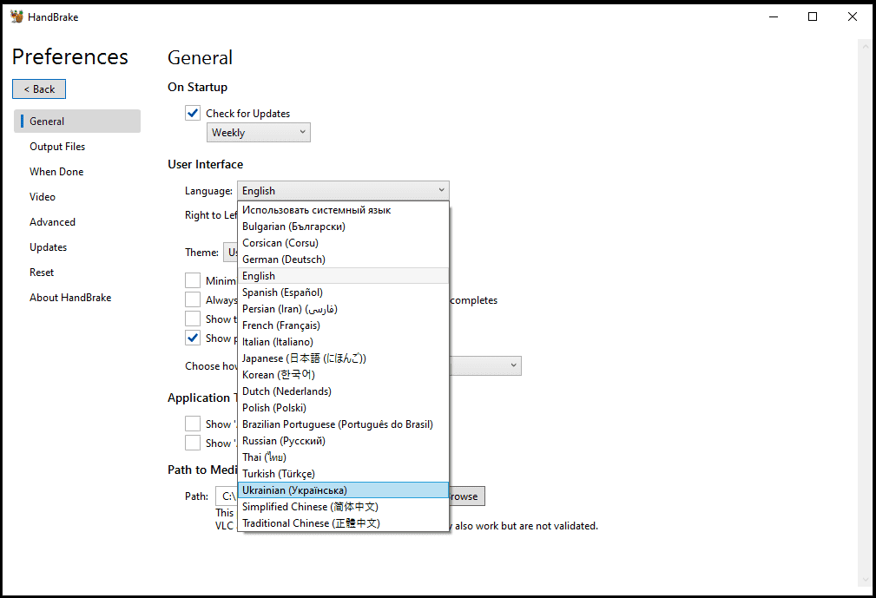Maximize the HandBrake window
Image resolution: width=876 pixels, height=598 pixels.
click(x=813, y=16)
